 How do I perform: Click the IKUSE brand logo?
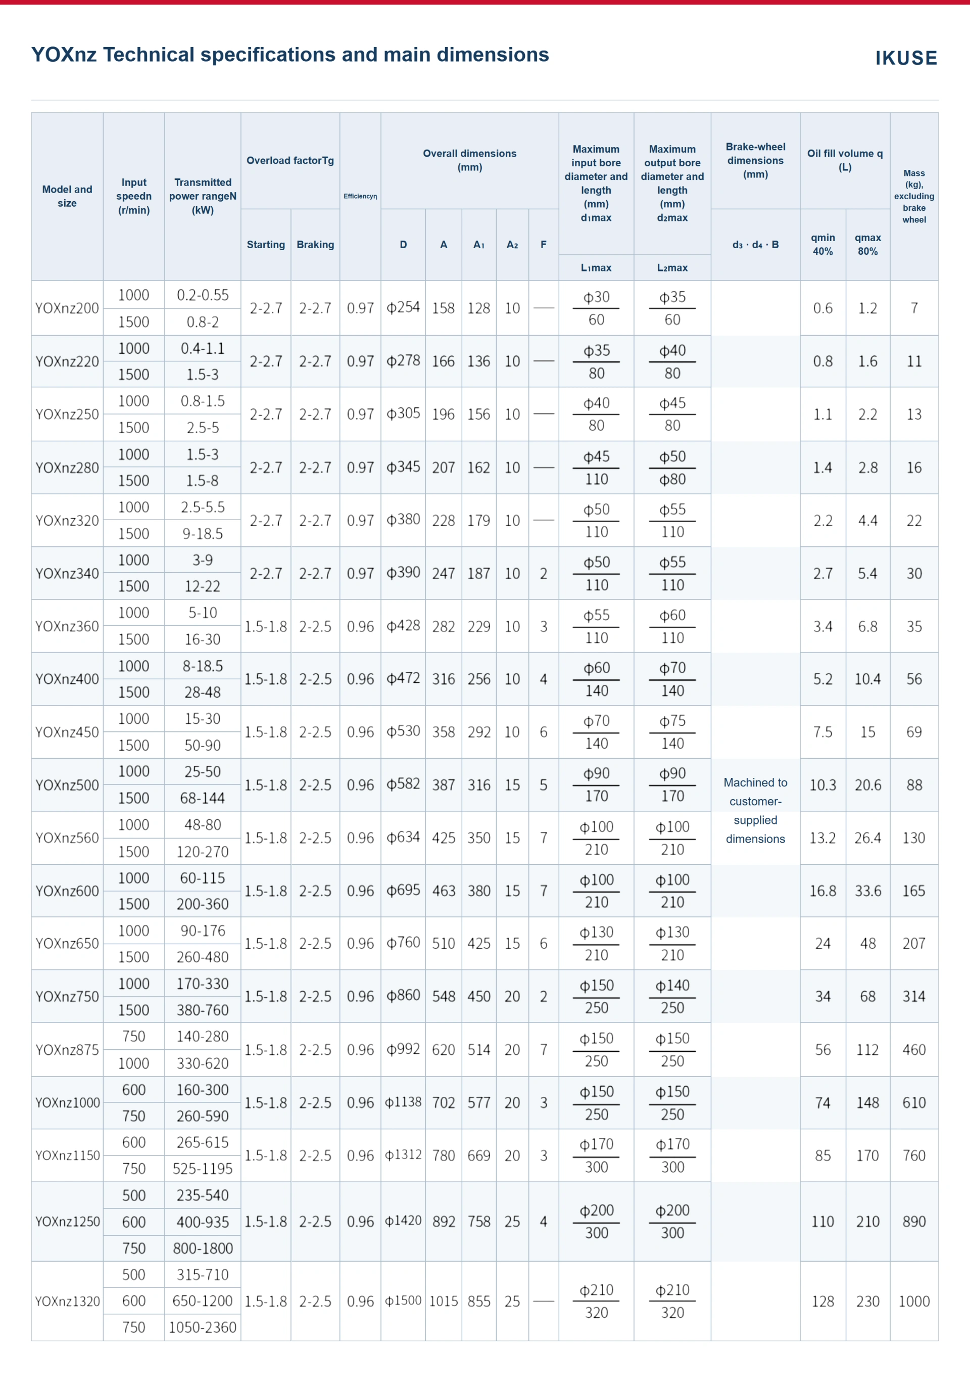coord(906,58)
